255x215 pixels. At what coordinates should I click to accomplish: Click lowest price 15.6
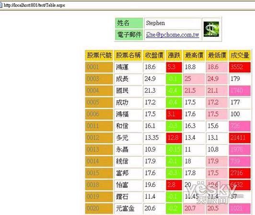213,126
